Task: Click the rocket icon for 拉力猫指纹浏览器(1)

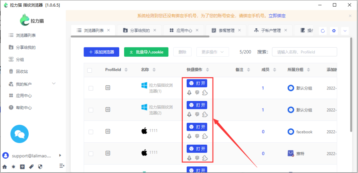Action: (x=189, y=92)
